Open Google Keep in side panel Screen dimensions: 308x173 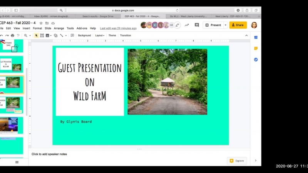pyautogui.click(x=256, y=48)
